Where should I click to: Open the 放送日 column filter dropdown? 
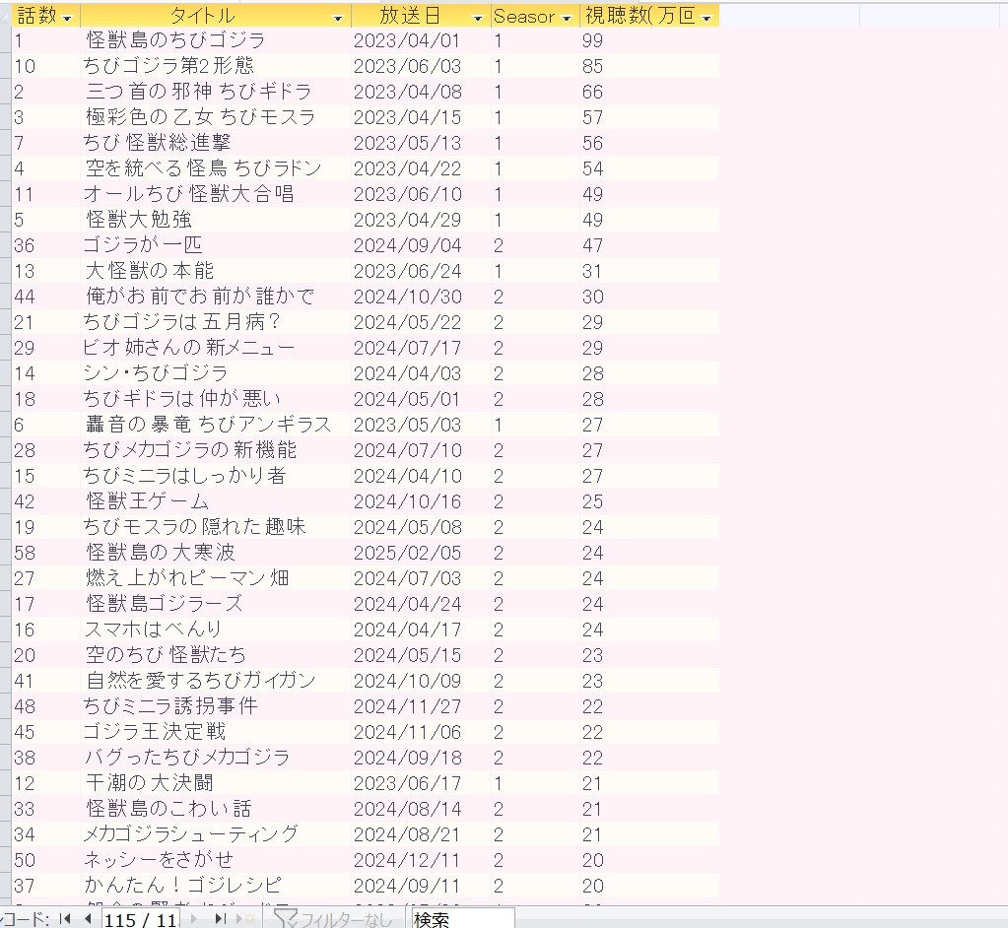click(477, 18)
